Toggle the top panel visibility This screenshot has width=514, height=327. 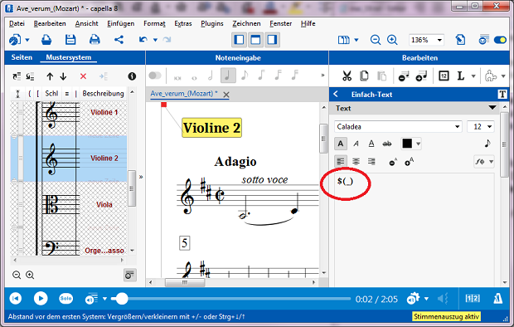click(255, 40)
